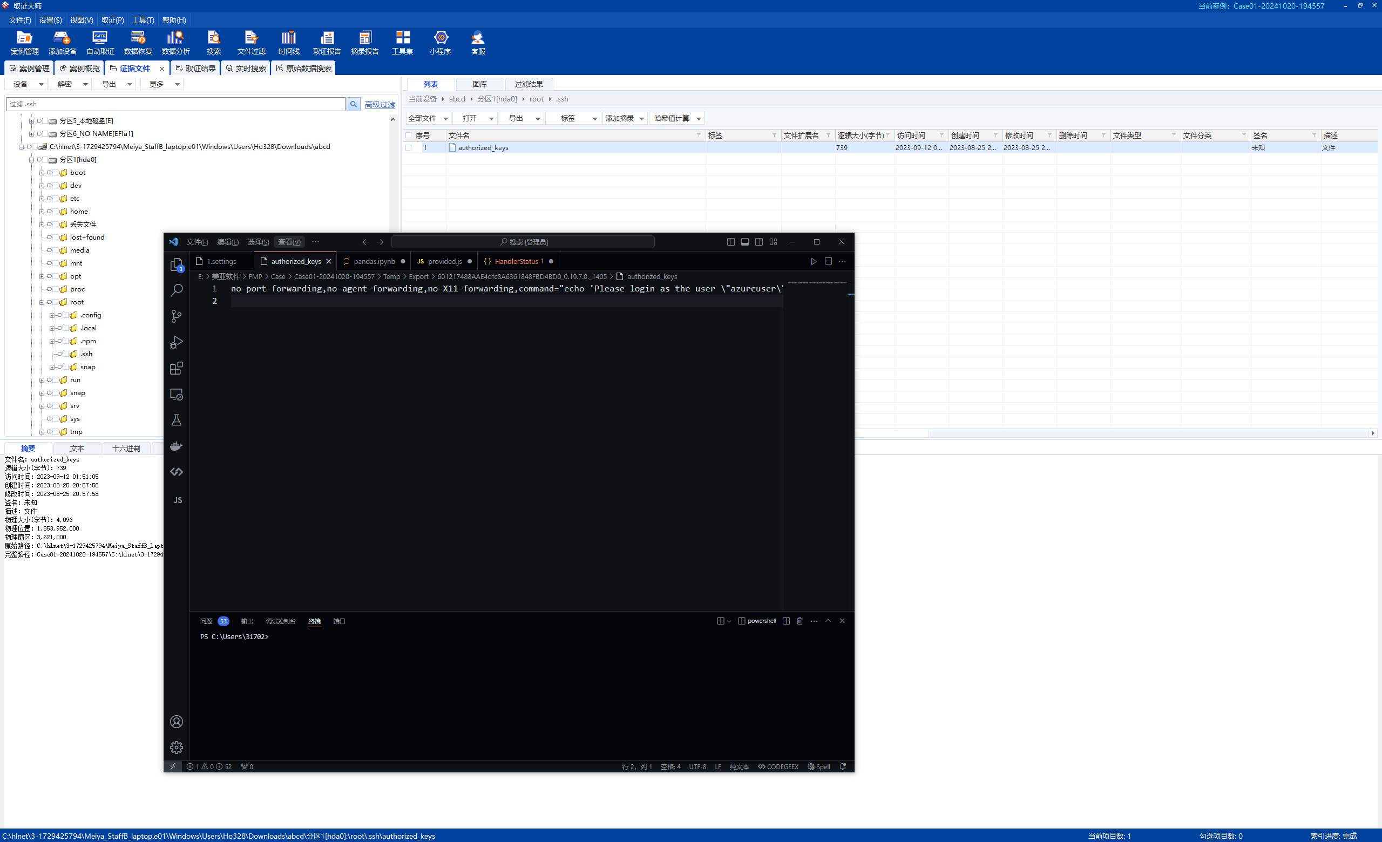
Task: Contact 客服 support icon
Action: point(478,43)
